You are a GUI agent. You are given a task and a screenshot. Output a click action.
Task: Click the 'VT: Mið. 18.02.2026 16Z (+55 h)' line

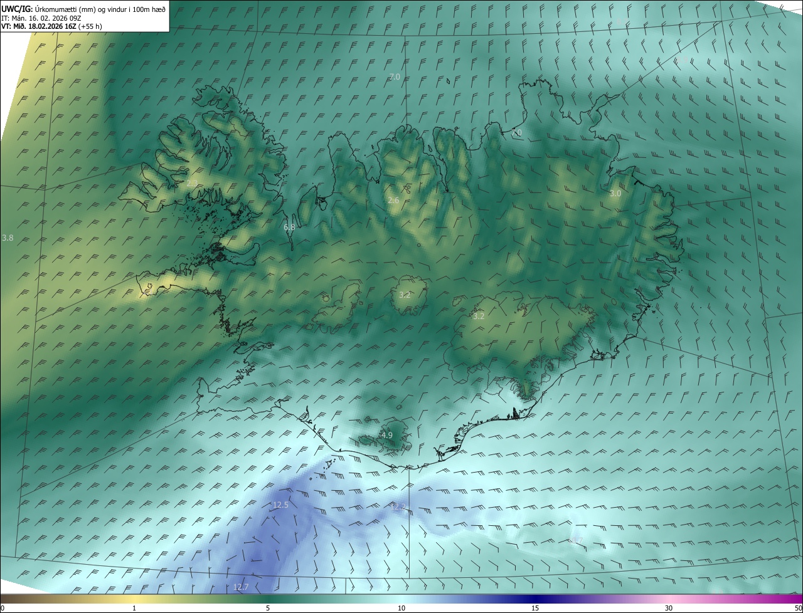[51, 26]
